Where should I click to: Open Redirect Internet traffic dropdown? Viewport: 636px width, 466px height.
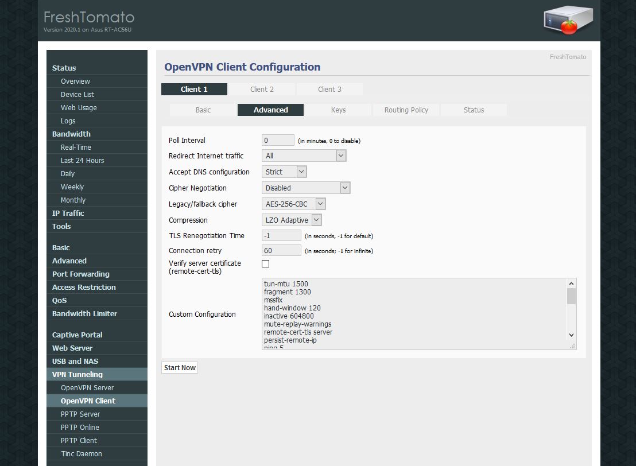point(304,156)
